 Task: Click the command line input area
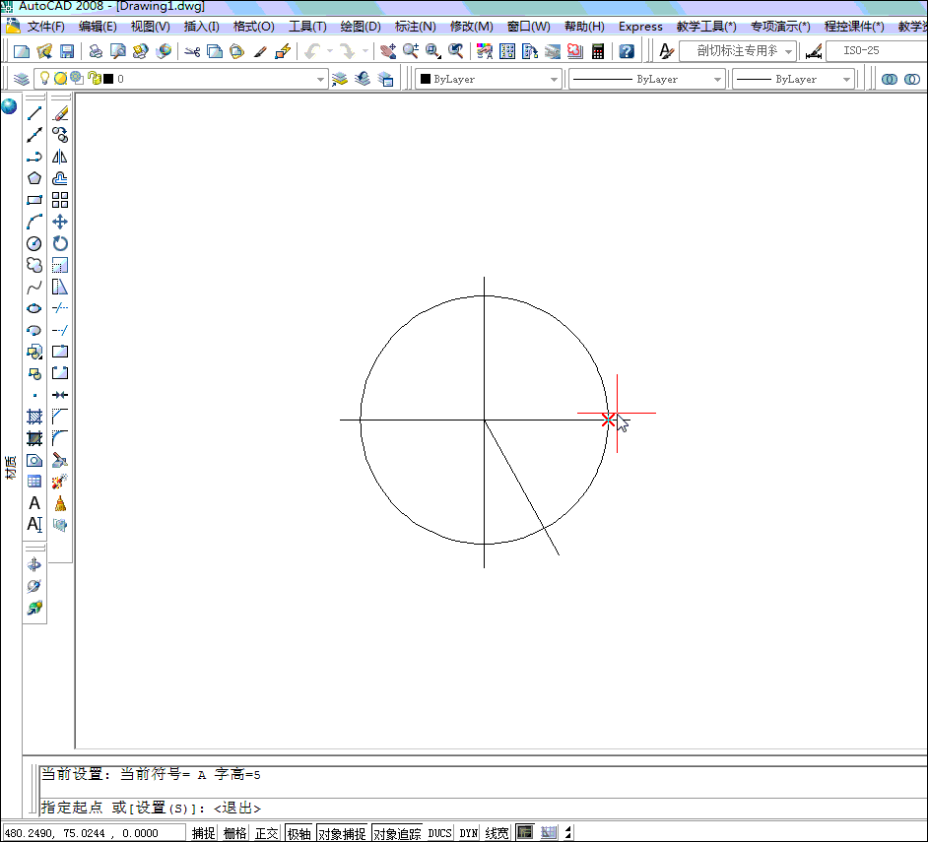tap(483, 808)
